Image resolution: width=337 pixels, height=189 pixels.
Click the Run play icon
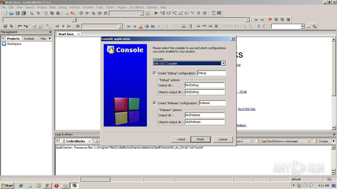pyautogui.click(x=87, y=13)
